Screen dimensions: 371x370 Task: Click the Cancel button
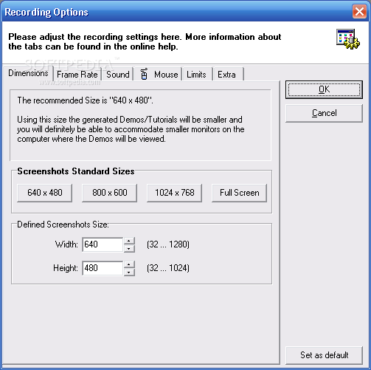click(324, 113)
